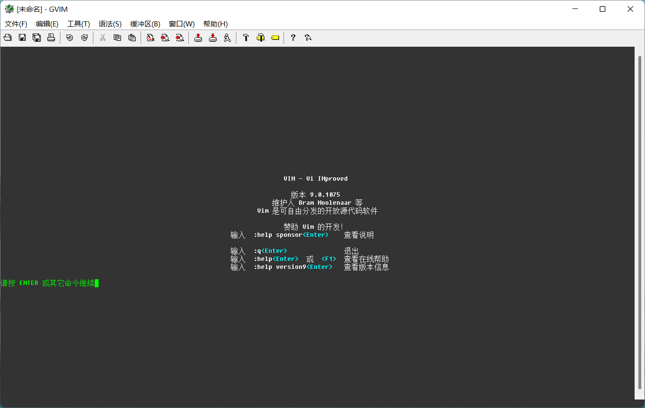645x408 pixels.
Task: Click the '查看说明' description text
Action: click(x=359, y=235)
